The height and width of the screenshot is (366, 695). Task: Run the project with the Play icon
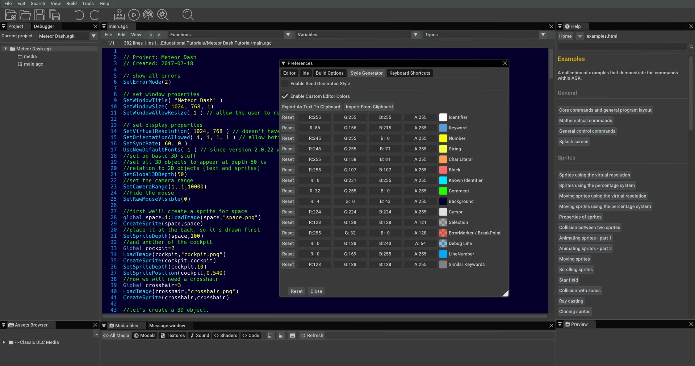pyautogui.click(x=134, y=15)
